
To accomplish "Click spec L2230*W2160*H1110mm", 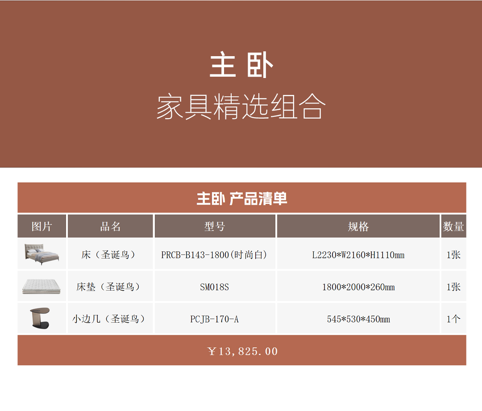I will [358, 255].
